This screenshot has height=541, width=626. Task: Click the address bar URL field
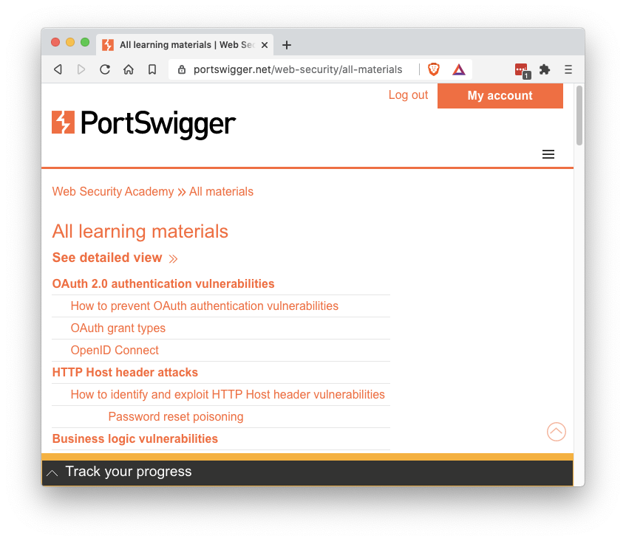pyautogui.click(x=297, y=69)
